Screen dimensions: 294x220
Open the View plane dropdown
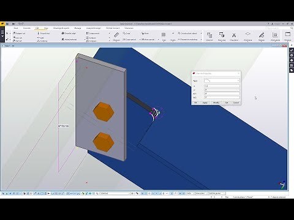[x=201, y=193]
